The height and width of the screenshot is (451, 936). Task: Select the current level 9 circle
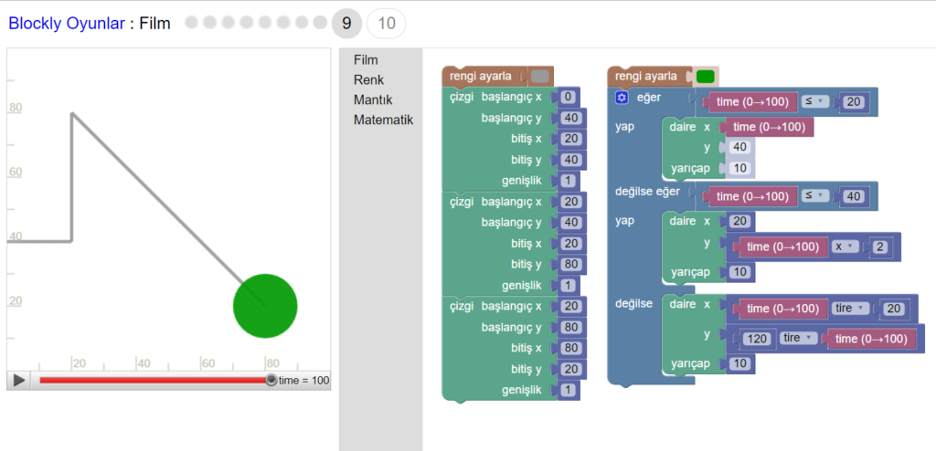click(x=346, y=24)
